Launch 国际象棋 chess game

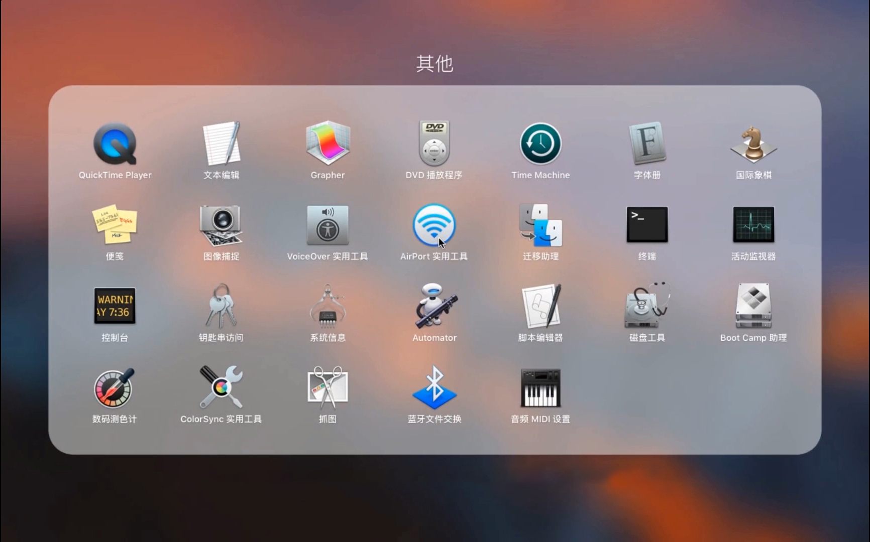click(x=753, y=145)
